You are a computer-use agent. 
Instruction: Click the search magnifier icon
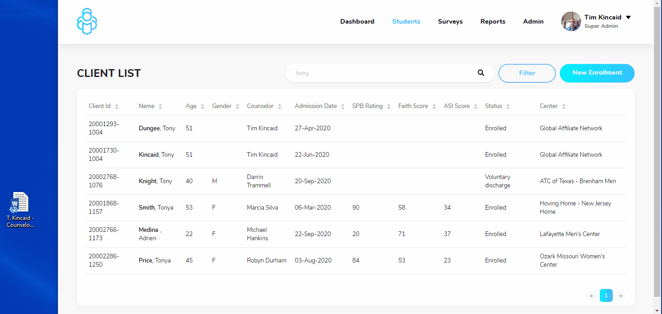coord(481,73)
